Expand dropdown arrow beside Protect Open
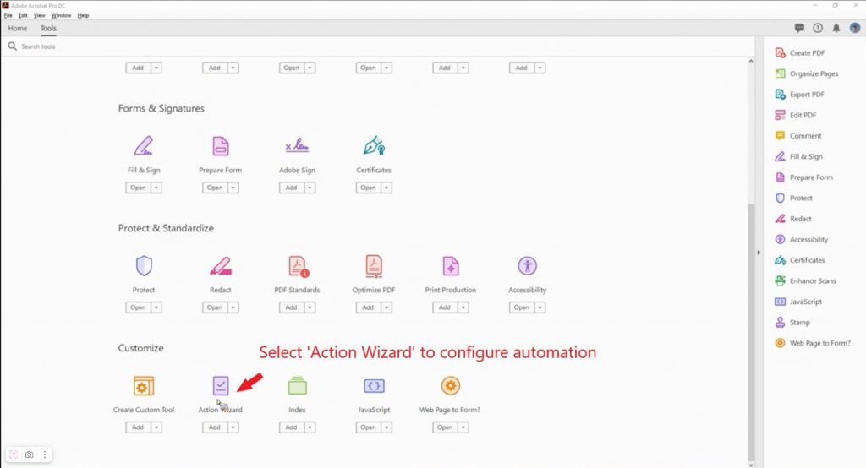Image resolution: width=866 pixels, height=468 pixels. pyautogui.click(x=156, y=307)
